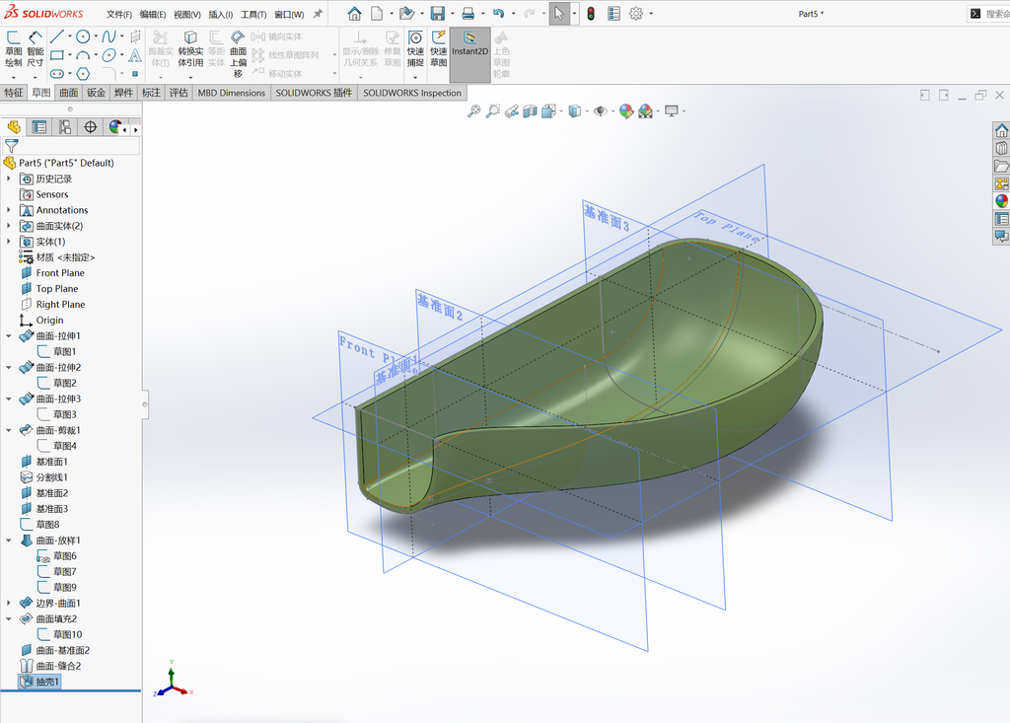
Task: Click 曲面上偏移 Offset on Surface
Action: click(239, 54)
